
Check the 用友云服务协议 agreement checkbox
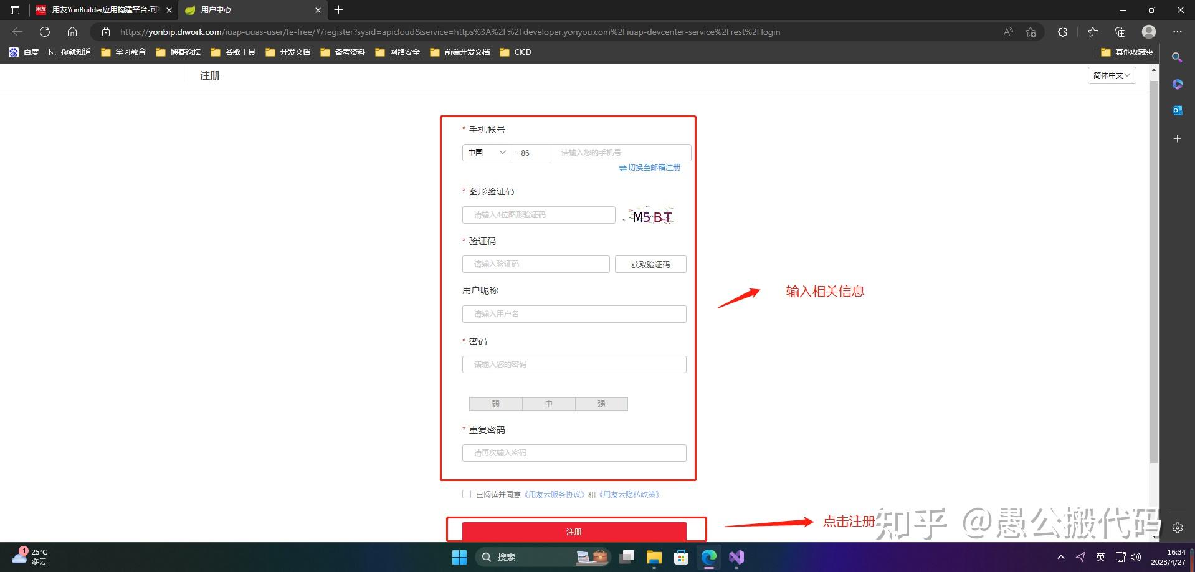click(466, 493)
